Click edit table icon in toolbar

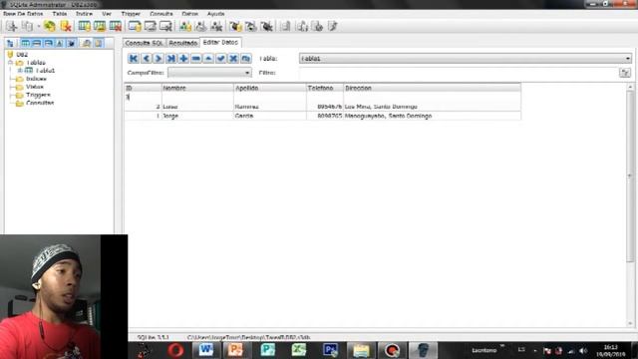tap(100, 27)
